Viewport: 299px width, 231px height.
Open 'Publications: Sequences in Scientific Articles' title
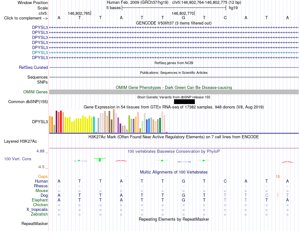[x=174, y=73]
